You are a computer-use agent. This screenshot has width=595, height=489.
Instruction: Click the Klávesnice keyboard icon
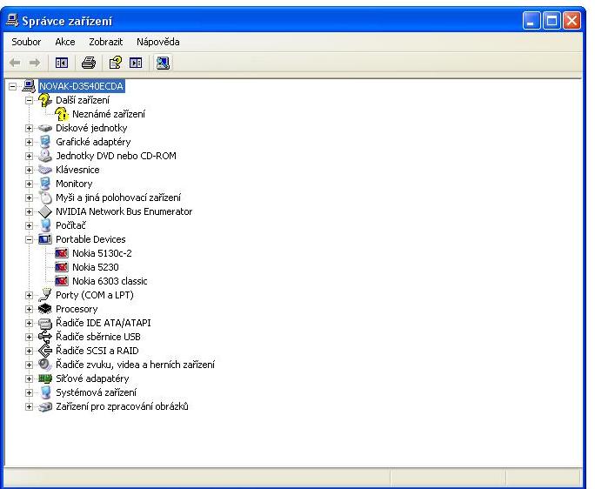tap(45, 170)
